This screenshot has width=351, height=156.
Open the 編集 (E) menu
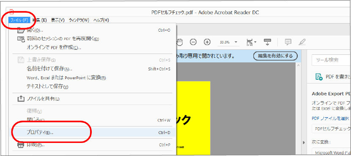pos(39,20)
